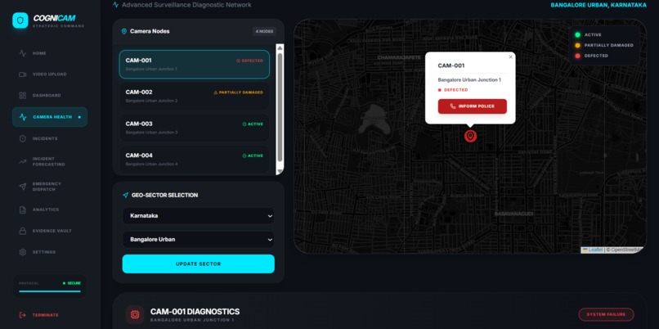The width and height of the screenshot is (659, 329).
Task: Click the camera list scrollbar up arrow
Action: pyautogui.click(x=280, y=47)
